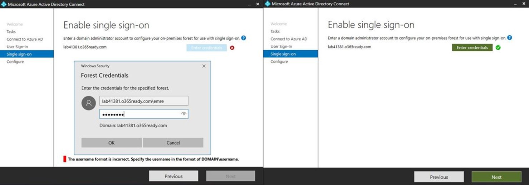529x185 pixels.
Task: Click the green success checkmark icon
Action: (498, 47)
